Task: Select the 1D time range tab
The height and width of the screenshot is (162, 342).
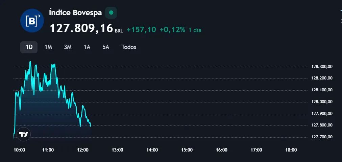Action: click(x=29, y=47)
